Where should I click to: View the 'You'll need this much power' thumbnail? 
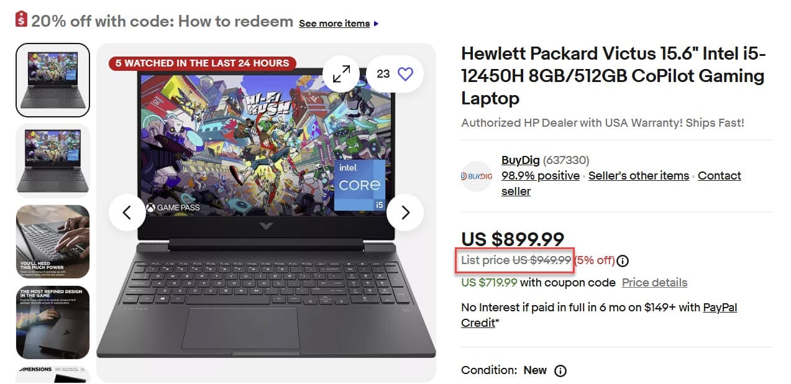[53, 241]
